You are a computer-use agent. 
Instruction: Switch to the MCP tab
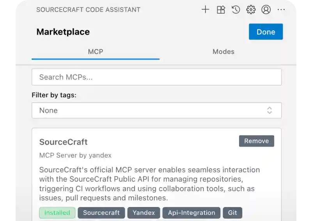(96, 51)
